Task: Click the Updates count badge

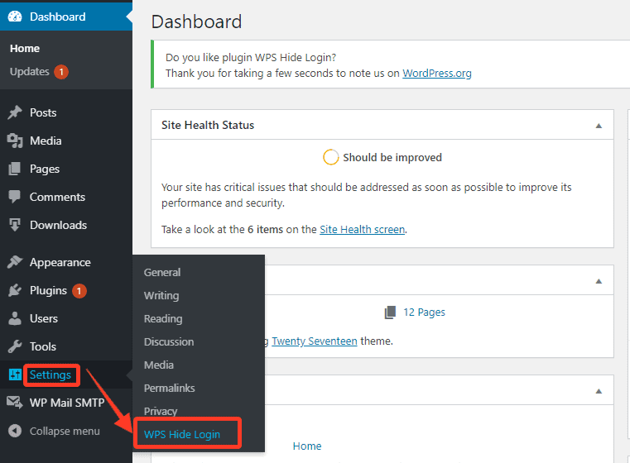Action: [x=61, y=72]
